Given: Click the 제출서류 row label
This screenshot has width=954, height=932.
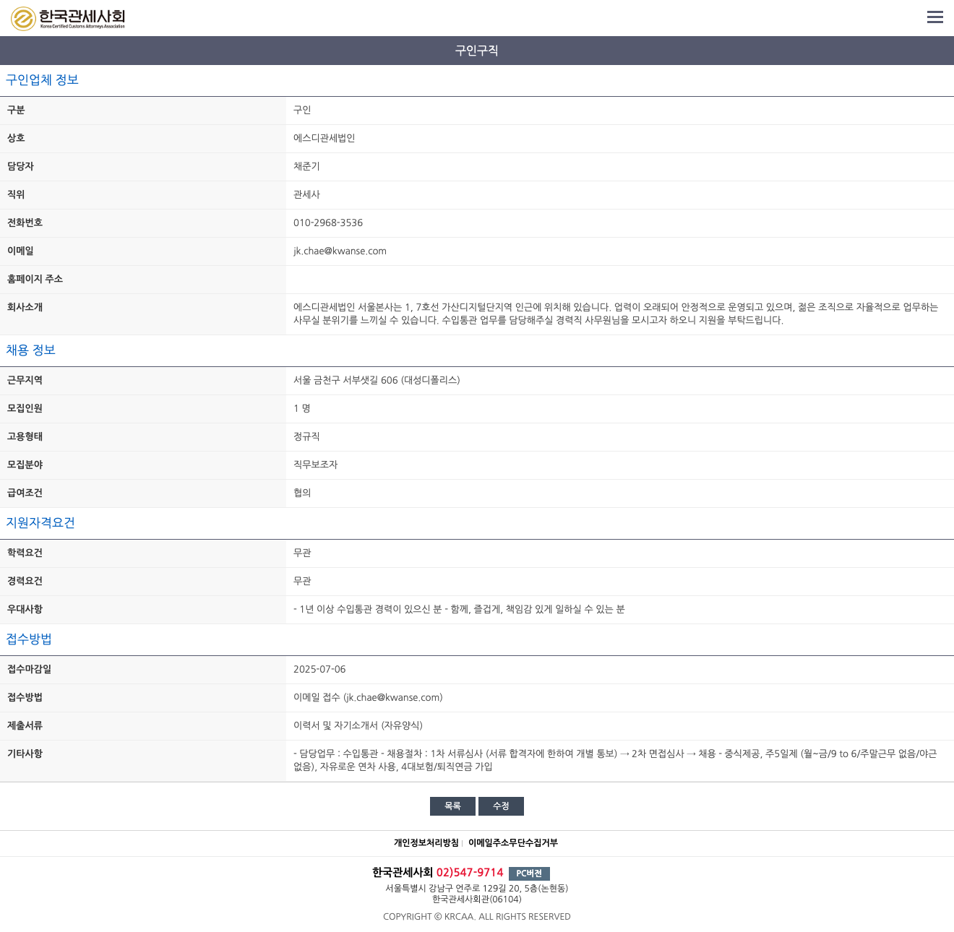Looking at the screenshot, I should tap(25, 725).
